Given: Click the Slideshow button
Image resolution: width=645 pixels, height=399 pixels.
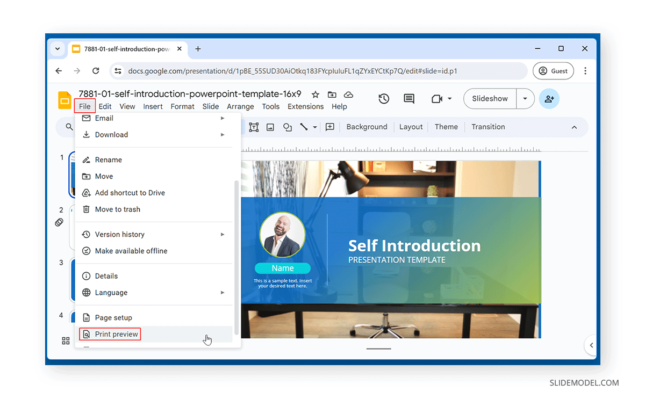Looking at the screenshot, I should (x=489, y=99).
